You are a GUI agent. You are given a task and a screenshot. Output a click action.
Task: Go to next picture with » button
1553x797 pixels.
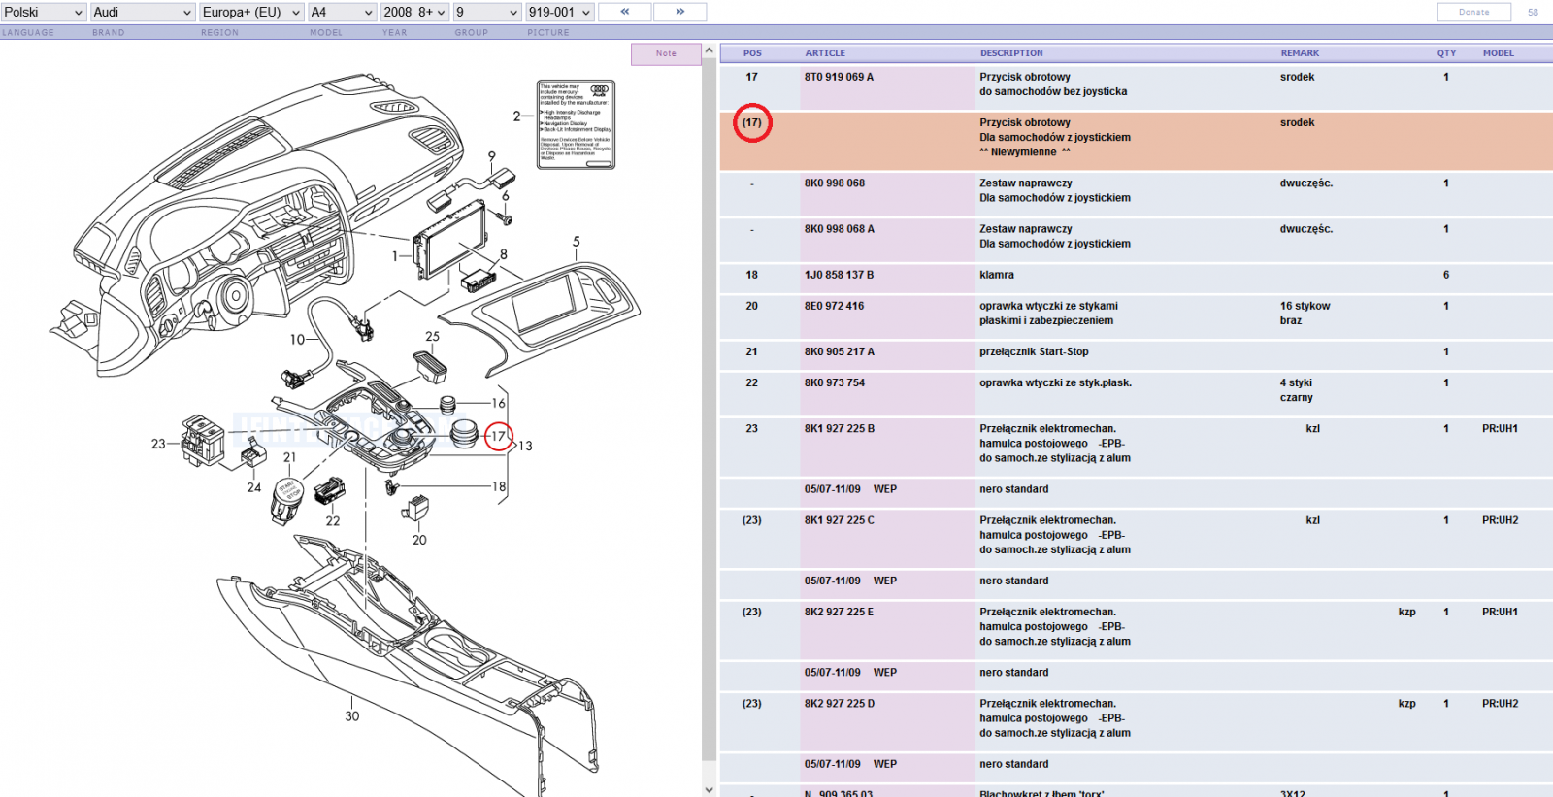[x=679, y=12]
